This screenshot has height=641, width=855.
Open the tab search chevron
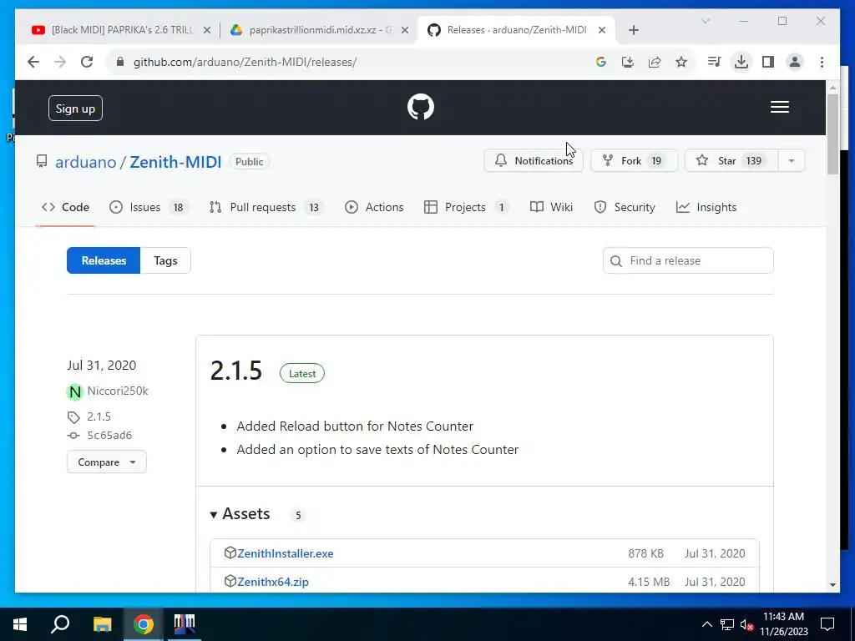pos(705,21)
